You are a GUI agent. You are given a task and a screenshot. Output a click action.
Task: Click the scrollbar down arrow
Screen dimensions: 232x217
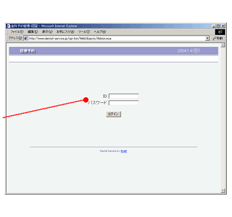[223, 191]
